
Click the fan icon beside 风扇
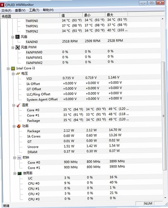17,37
